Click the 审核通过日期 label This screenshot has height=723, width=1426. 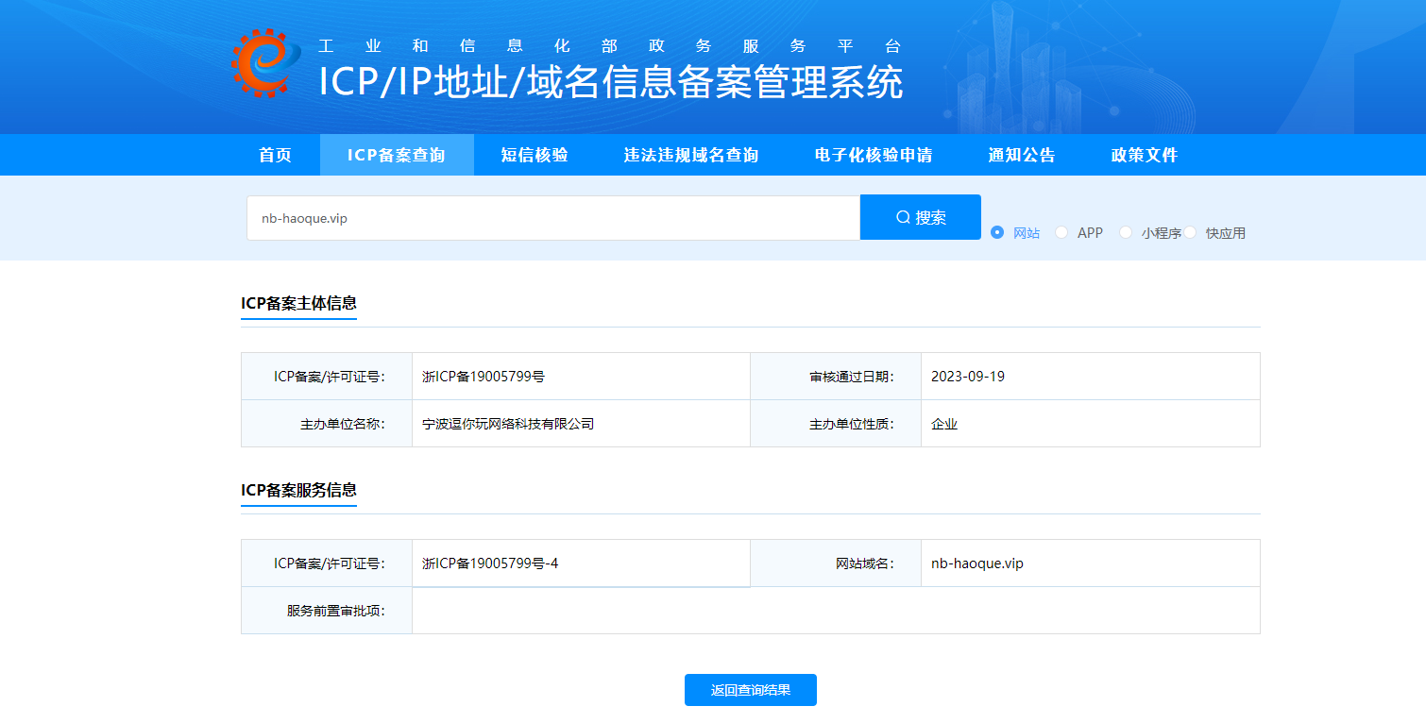pyautogui.click(x=852, y=377)
